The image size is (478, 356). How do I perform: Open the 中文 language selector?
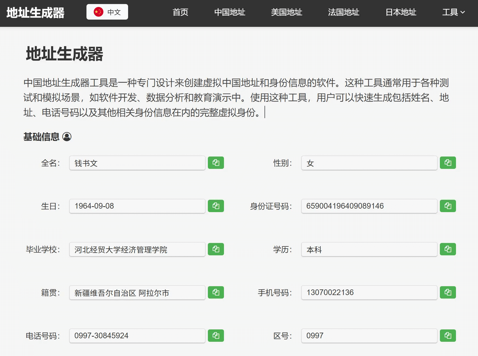[x=107, y=12]
